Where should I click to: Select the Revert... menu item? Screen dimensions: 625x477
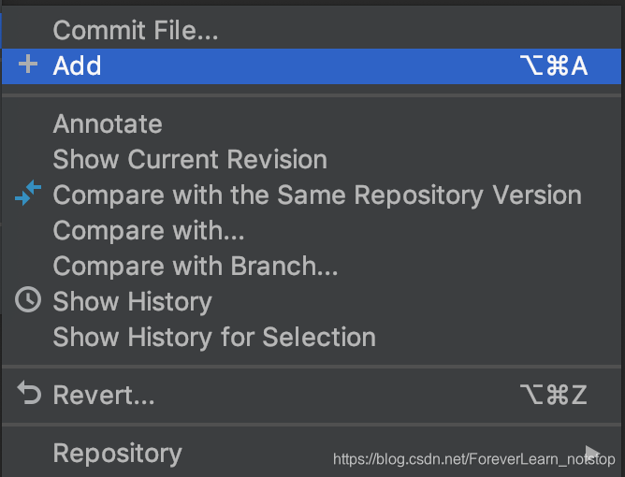(x=312, y=395)
